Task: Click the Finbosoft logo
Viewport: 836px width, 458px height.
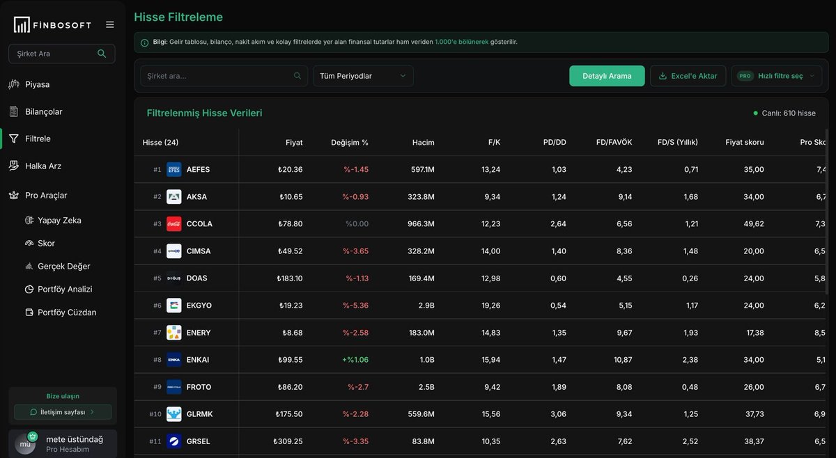Action: 52,24
